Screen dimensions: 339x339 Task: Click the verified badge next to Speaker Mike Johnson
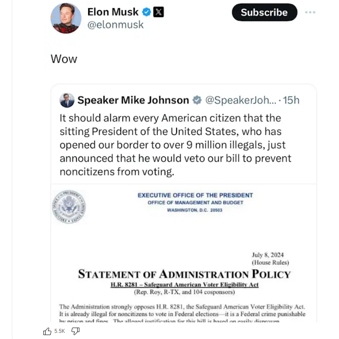197,100
